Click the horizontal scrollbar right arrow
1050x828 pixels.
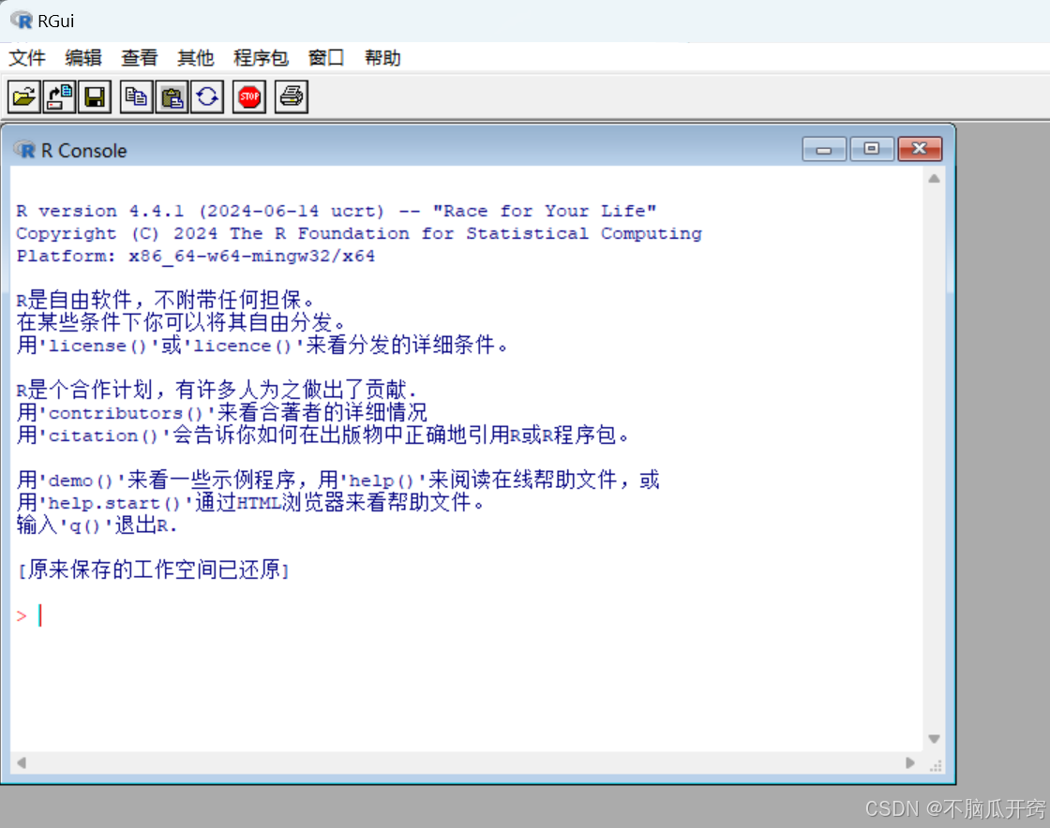tap(910, 762)
